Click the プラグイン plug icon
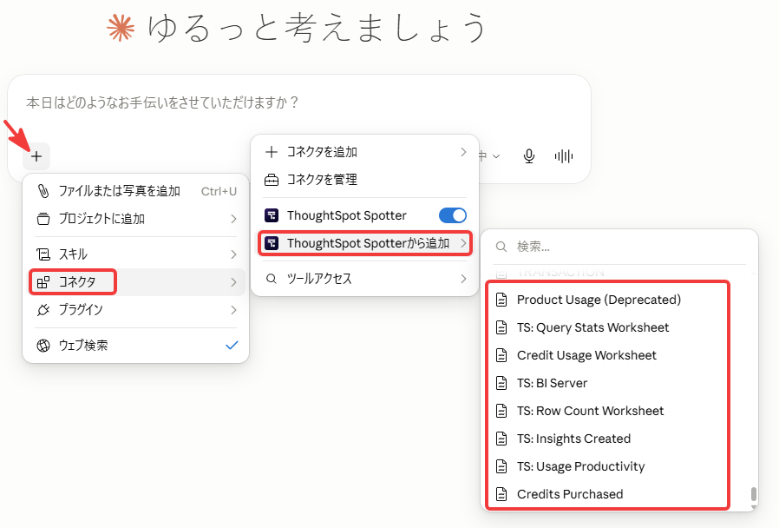Viewport: 779px width, 528px height. [x=43, y=310]
